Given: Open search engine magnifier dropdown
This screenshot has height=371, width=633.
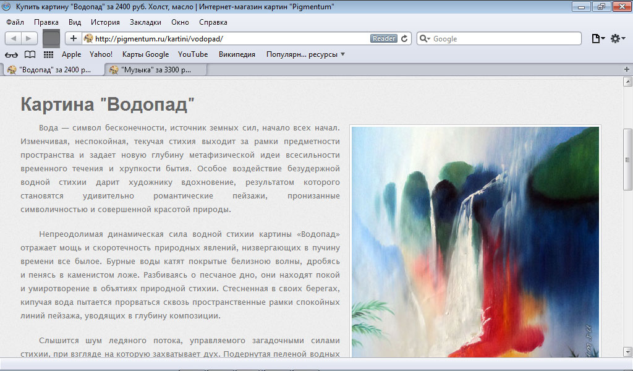Looking at the screenshot, I should point(425,38).
